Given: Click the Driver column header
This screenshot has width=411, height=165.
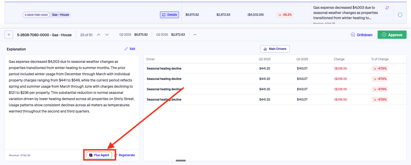Looking at the screenshot, I should coord(150,59).
